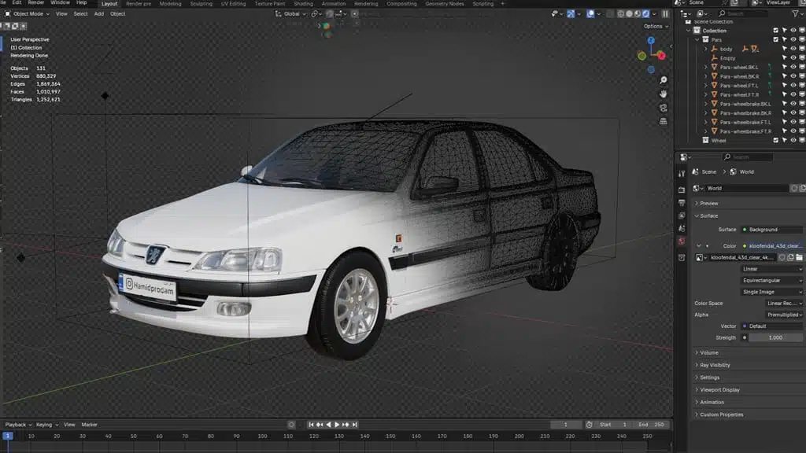Open Object Mode dropdown
806x453 pixels.
click(28, 14)
